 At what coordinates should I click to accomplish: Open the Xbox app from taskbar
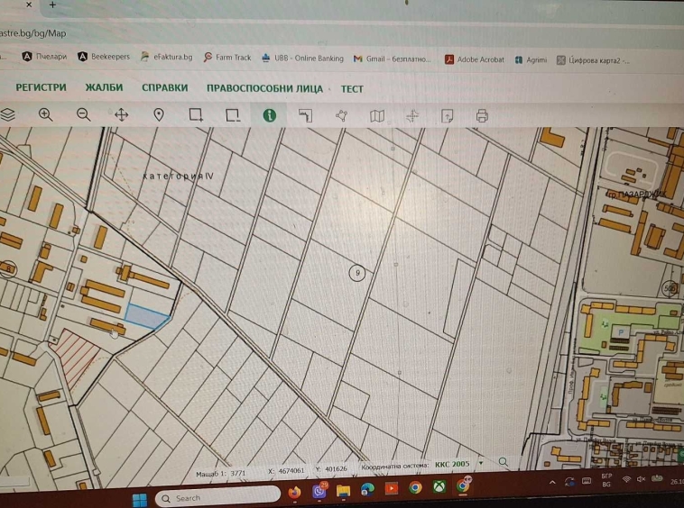(x=439, y=486)
